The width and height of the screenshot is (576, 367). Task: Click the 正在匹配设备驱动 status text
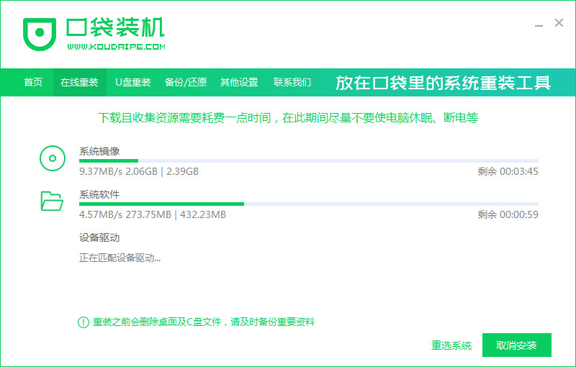click(x=120, y=258)
